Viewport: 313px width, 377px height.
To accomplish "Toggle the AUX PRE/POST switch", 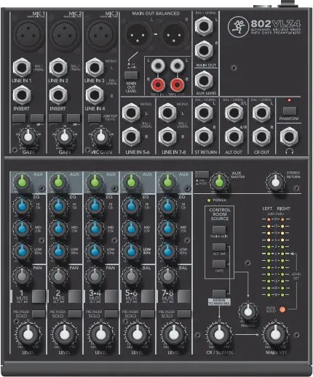I will (x=202, y=174).
